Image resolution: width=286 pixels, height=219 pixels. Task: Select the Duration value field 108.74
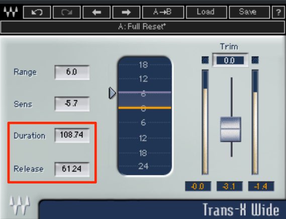coord(72,135)
